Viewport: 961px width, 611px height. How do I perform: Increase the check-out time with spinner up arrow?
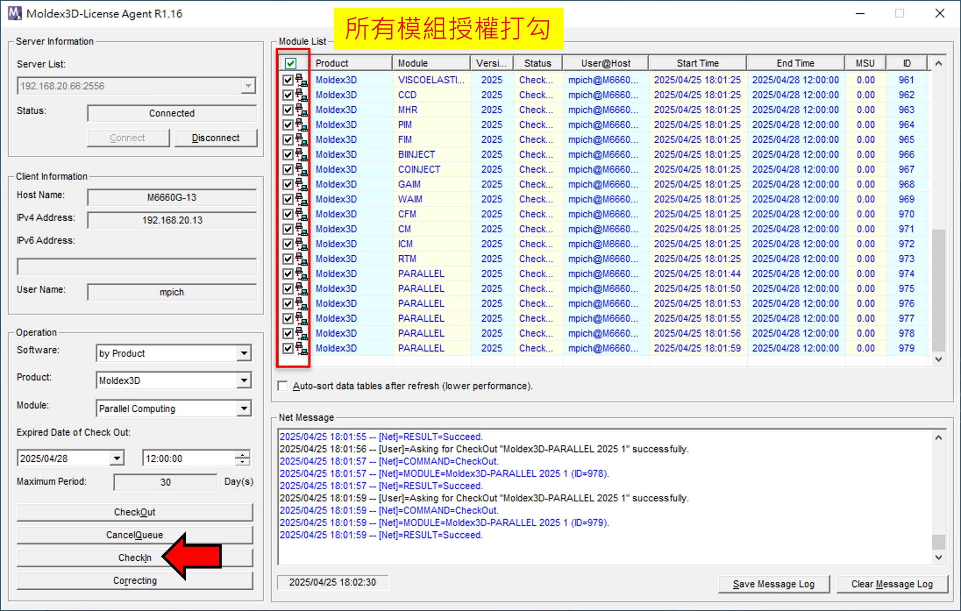(242, 454)
